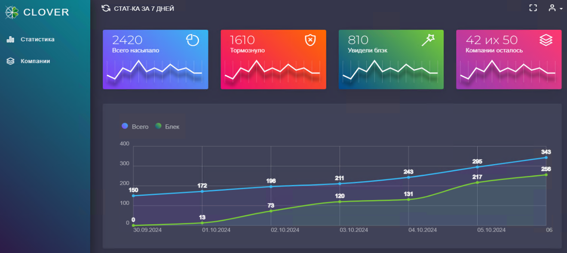The image size is (567, 253).
Task: Toggle the Всего series in chart legend
Action: point(135,126)
